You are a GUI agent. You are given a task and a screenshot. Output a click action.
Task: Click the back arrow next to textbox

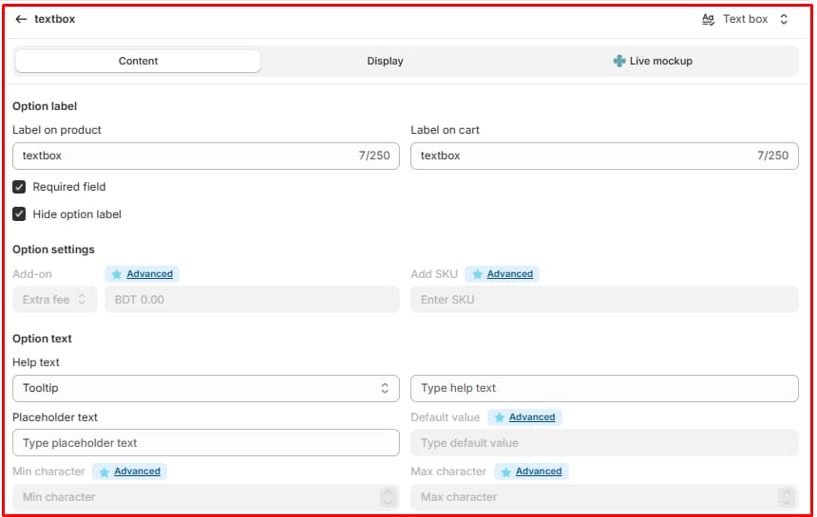click(21, 19)
